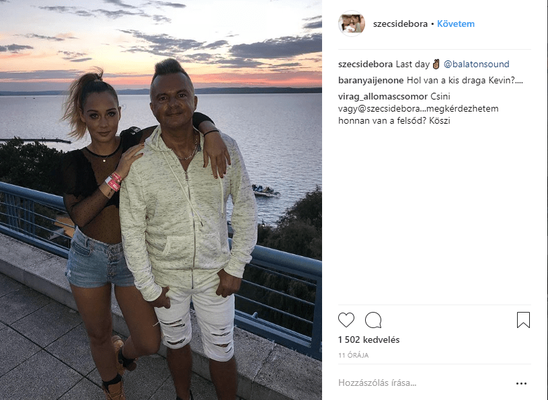Viewport: 548px width, 400px height.
Task: Click the Hol van a kis draga Kevin comment
Action: coord(465,81)
